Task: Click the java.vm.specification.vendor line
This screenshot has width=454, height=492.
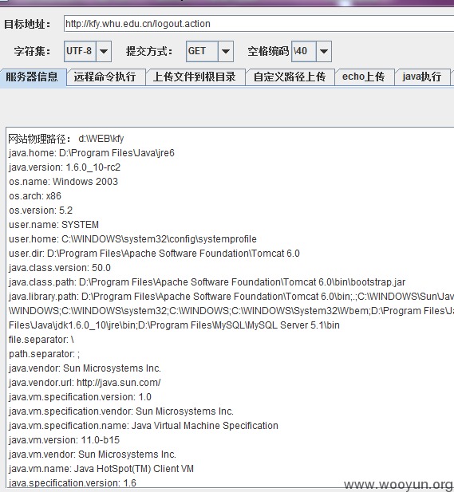Action: click(121, 411)
